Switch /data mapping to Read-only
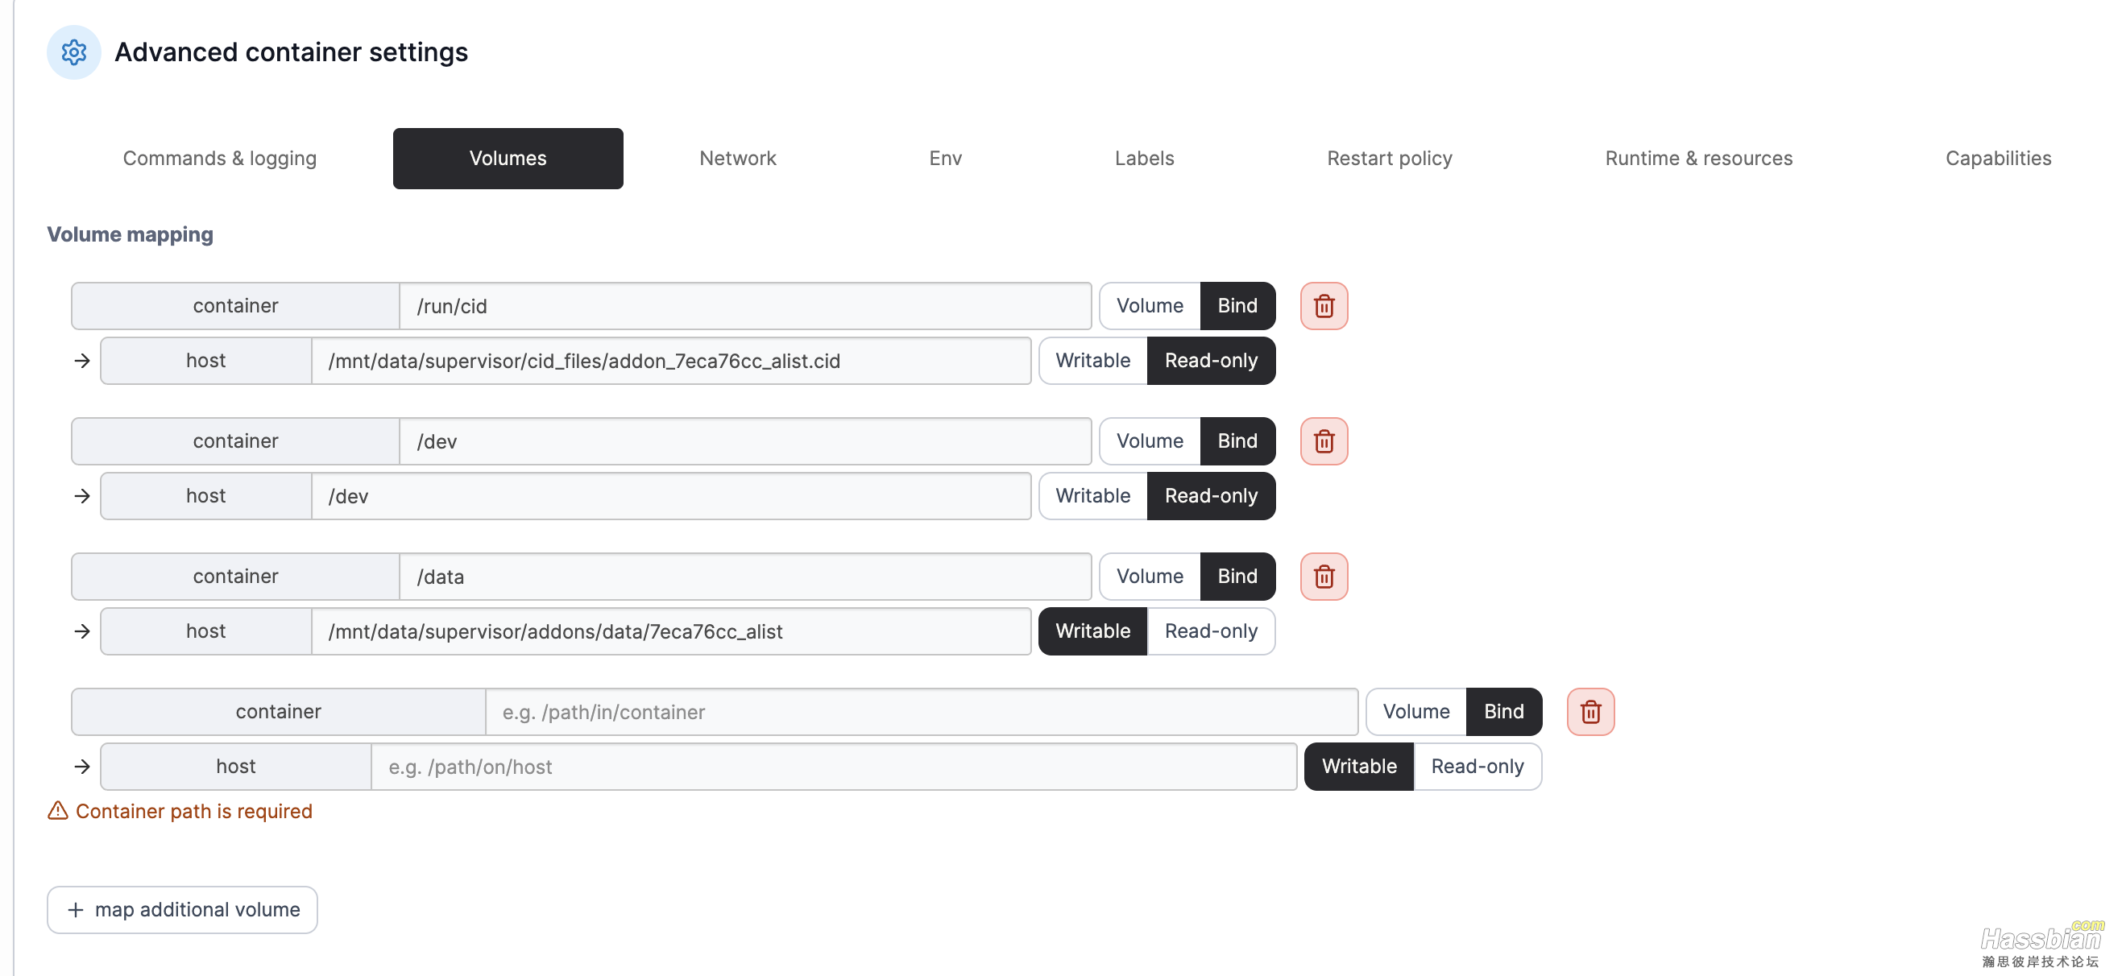This screenshot has width=2122, height=976. coord(1210,630)
